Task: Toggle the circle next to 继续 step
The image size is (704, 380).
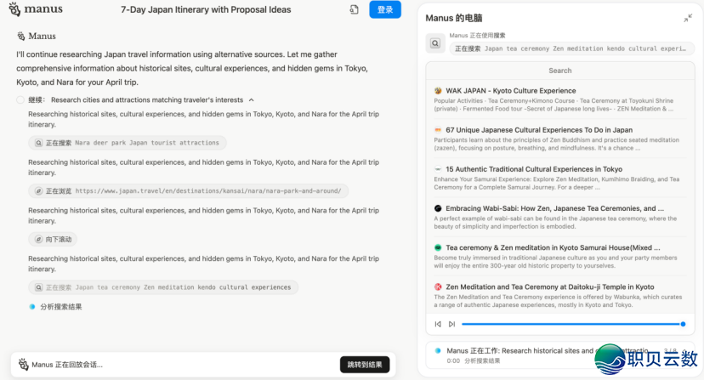Action: [x=20, y=99]
